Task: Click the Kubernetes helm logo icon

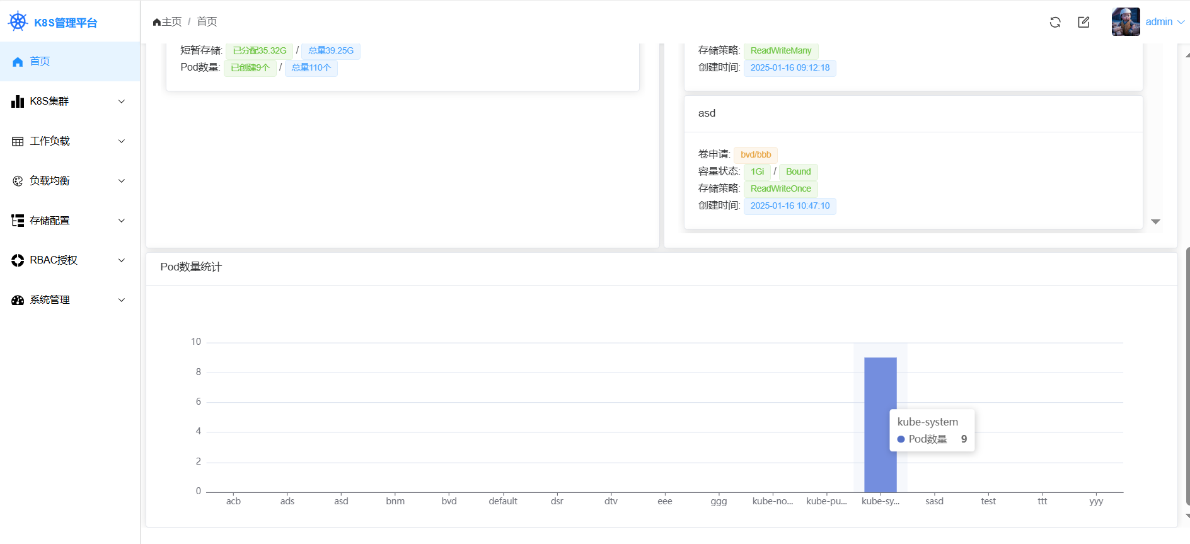Action: 18,22
